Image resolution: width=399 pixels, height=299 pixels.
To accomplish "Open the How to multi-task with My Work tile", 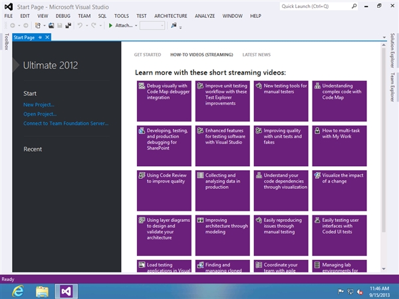I will pyautogui.click(x=339, y=146).
